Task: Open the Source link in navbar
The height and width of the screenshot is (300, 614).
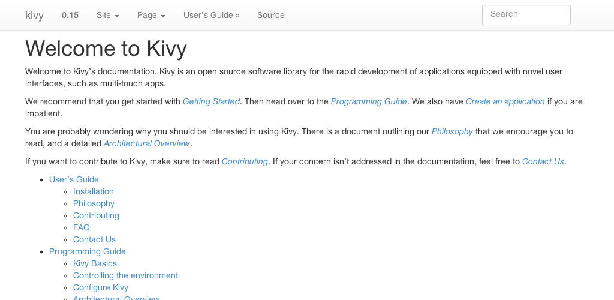Action: point(270,15)
